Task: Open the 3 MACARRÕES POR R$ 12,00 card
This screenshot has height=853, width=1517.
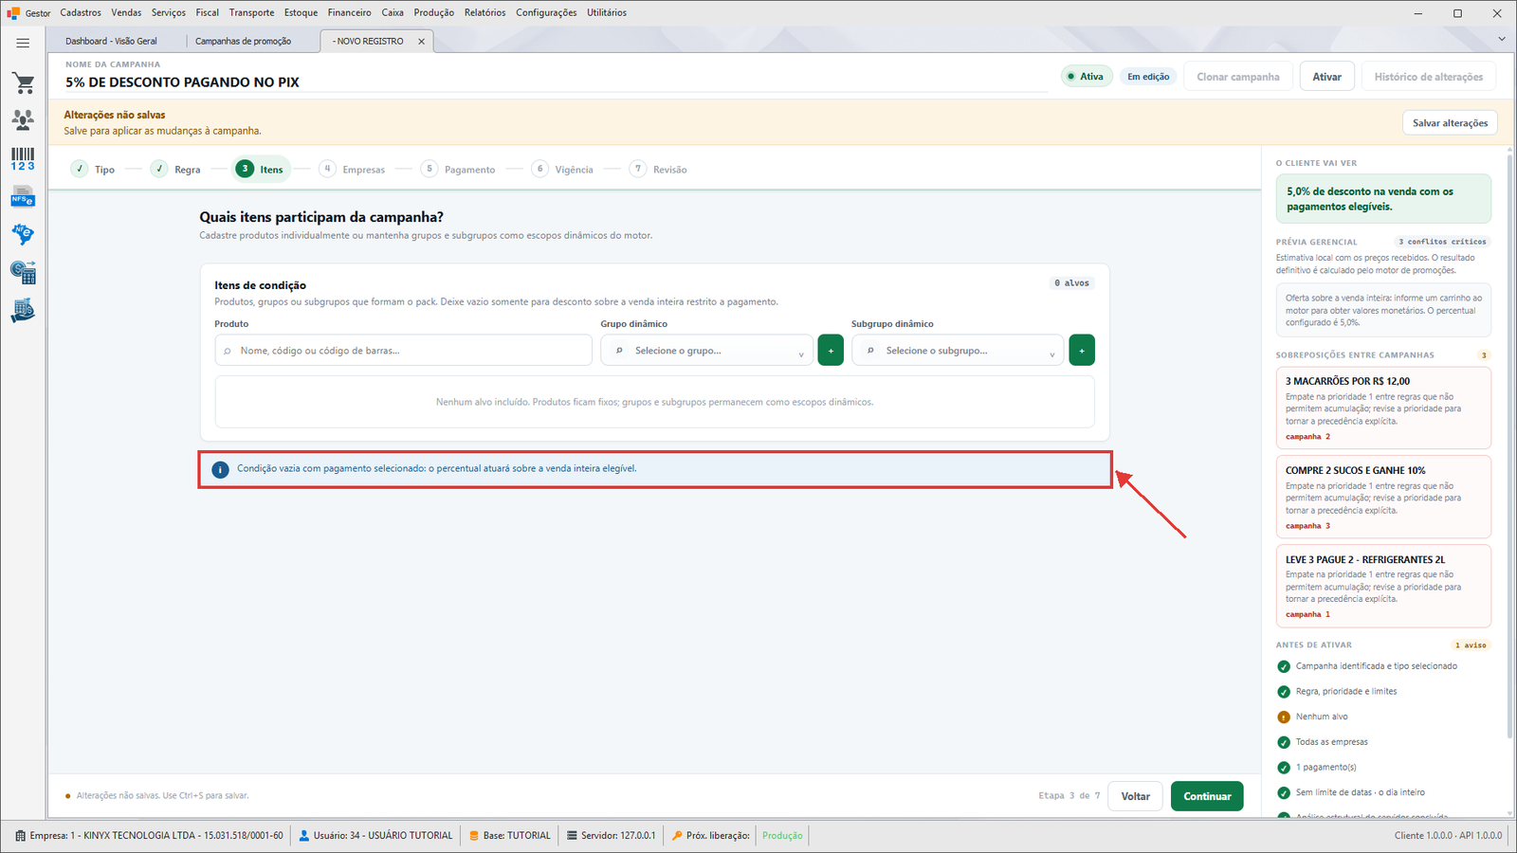Action: (x=1383, y=408)
